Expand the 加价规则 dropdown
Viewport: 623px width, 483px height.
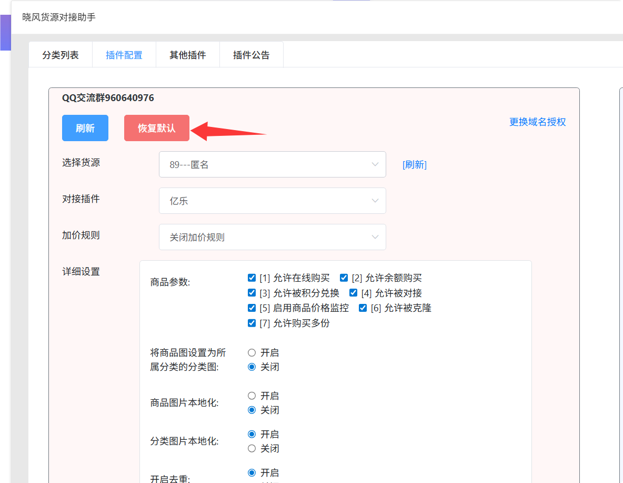point(272,238)
